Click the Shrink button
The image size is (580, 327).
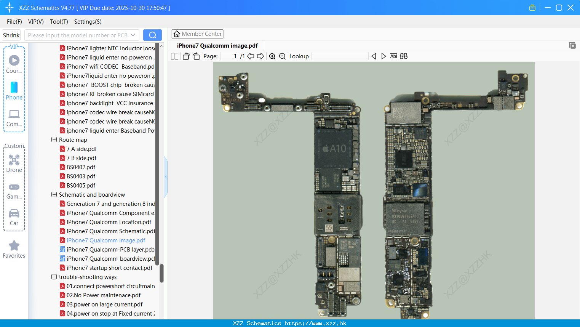point(11,35)
